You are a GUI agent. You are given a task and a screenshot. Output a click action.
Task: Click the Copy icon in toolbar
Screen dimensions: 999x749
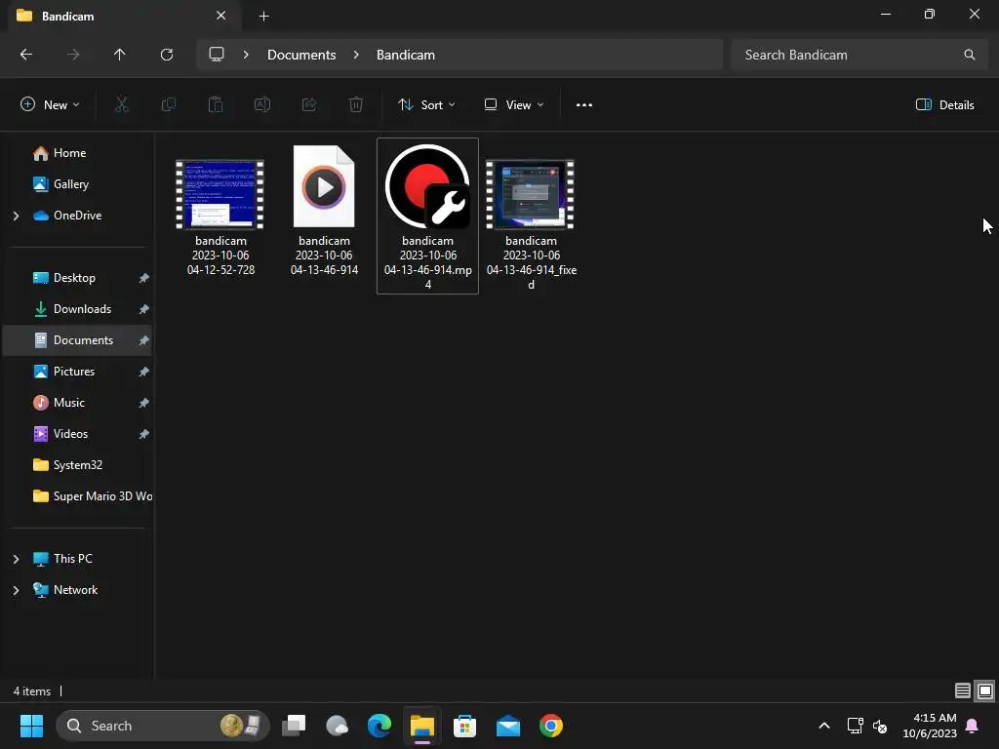[x=169, y=104]
